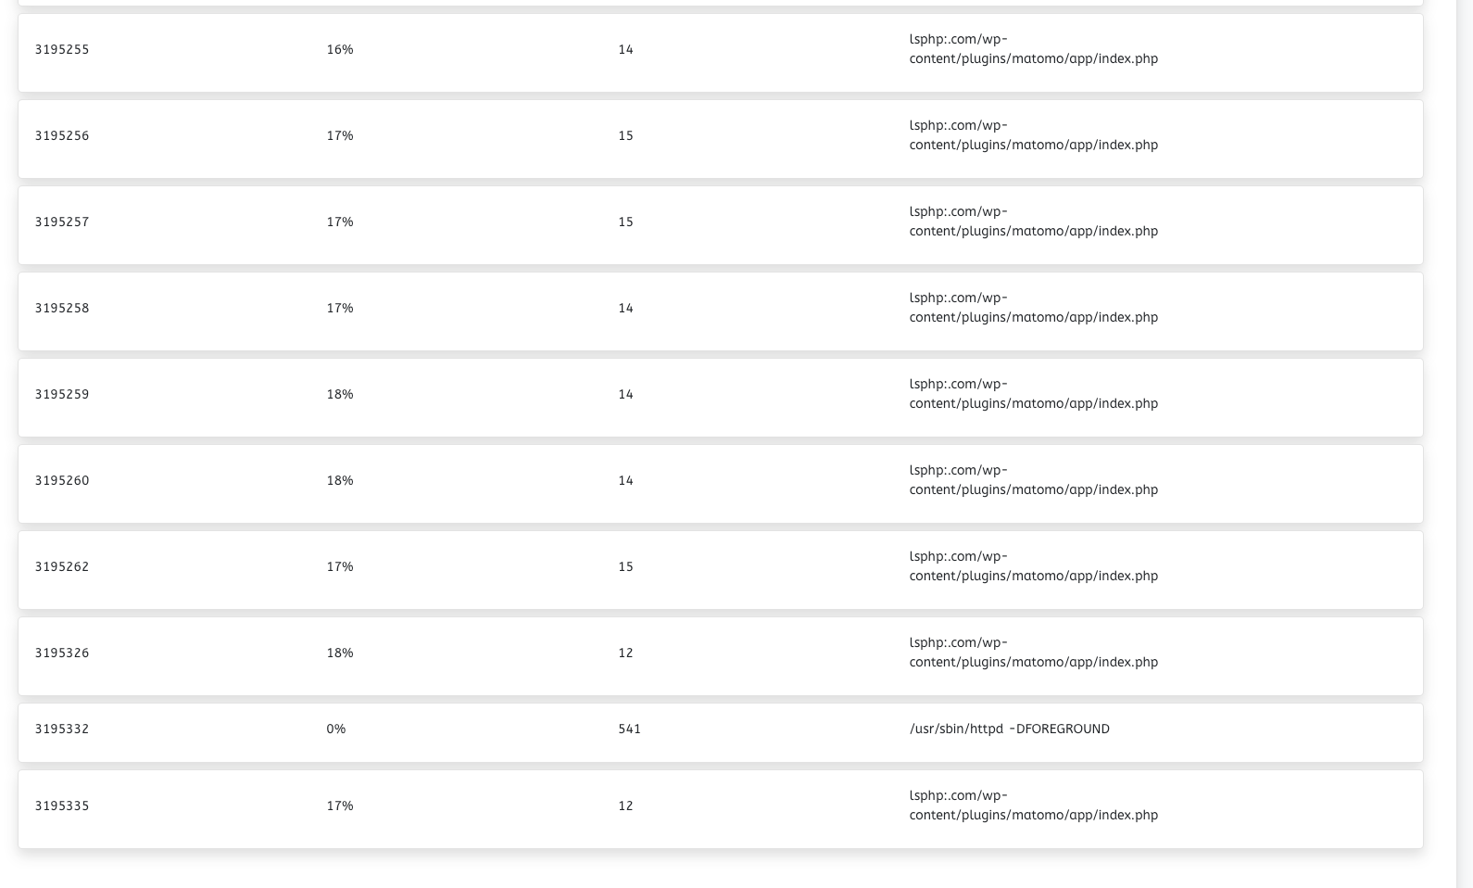The height and width of the screenshot is (888, 1473).
Task: Select the row for PID 3195262
Action: point(720,569)
